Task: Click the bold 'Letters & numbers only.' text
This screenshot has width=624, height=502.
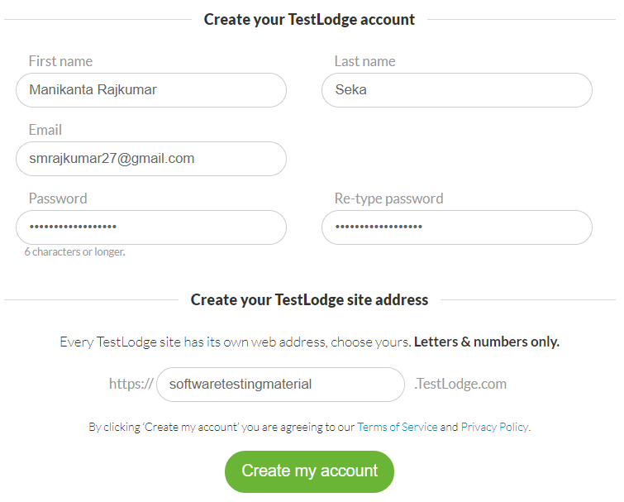Action: click(487, 342)
